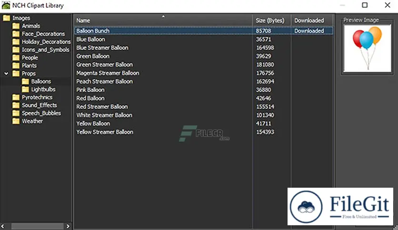Click the Downloaded status of Balloon Bunch
The height and width of the screenshot is (230, 398).
[309, 30]
